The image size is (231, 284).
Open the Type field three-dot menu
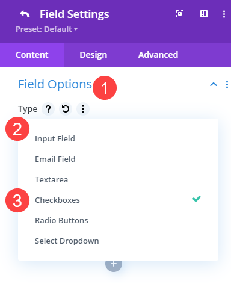pyautogui.click(x=83, y=109)
